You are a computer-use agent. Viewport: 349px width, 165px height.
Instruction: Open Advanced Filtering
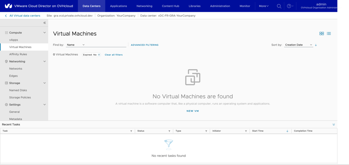(145, 45)
